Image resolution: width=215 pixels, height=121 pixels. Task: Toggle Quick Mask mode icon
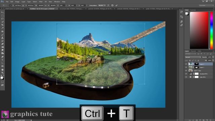(x=2, y=82)
